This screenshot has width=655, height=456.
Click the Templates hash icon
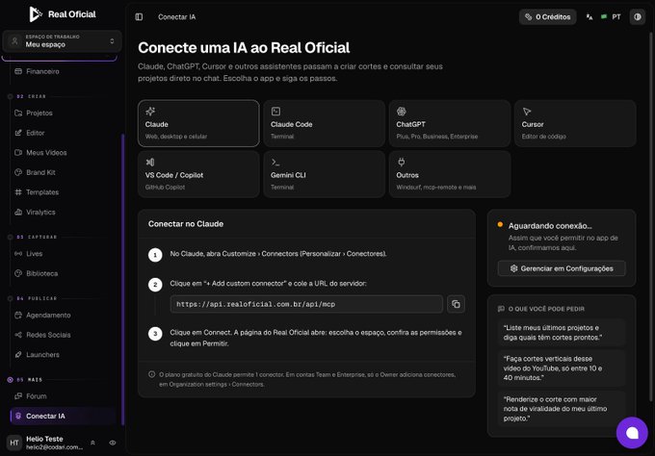(x=18, y=192)
